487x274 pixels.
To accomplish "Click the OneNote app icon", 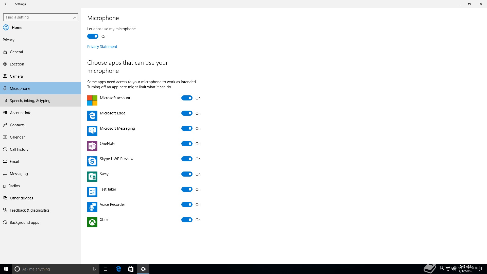I will 92,146.
